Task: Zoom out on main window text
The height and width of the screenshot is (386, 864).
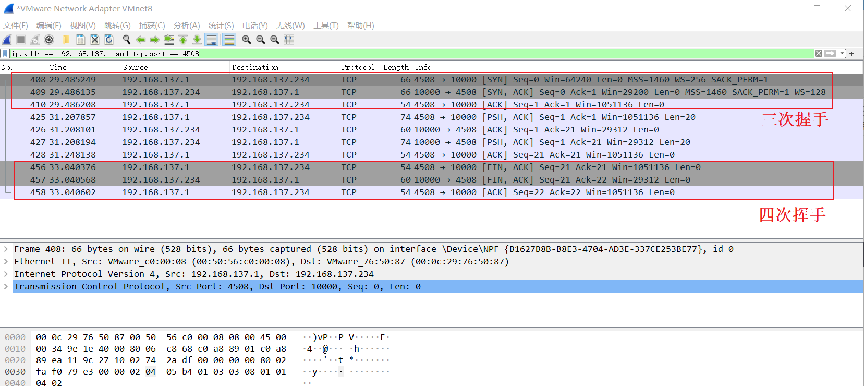Action: [261, 40]
